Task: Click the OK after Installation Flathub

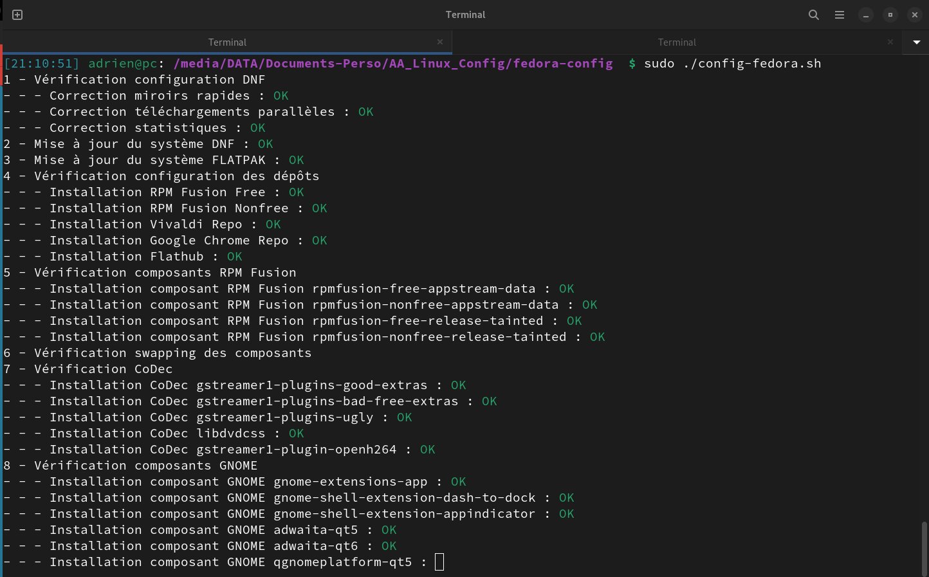Action: [x=235, y=257]
